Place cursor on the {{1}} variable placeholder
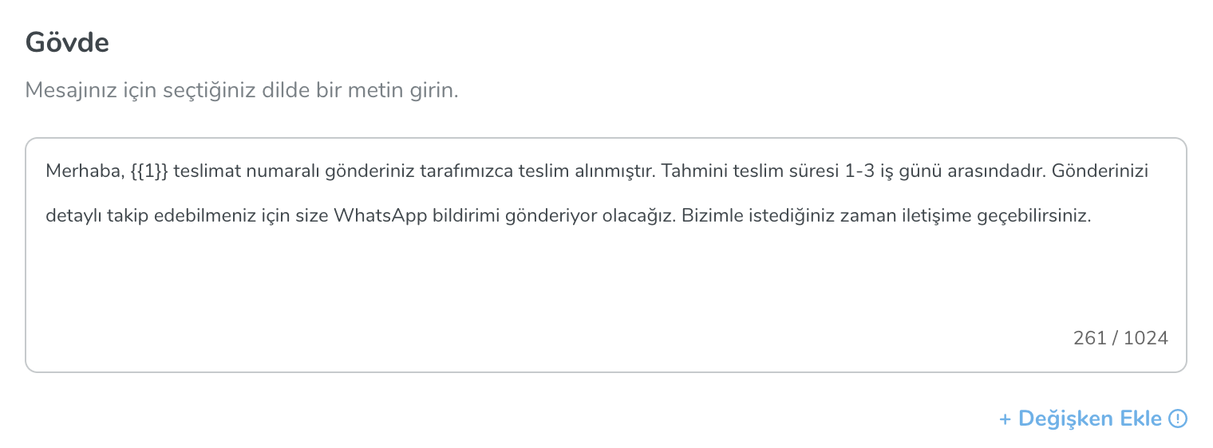Viewport: 1213px width, 448px height. [x=148, y=171]
